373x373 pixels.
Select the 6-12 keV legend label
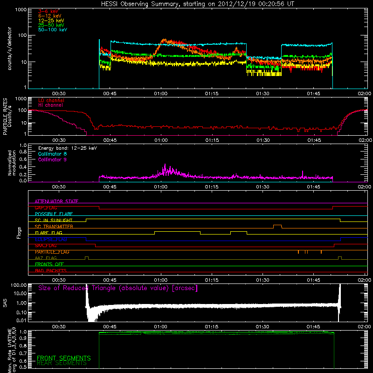pos(50,16)
